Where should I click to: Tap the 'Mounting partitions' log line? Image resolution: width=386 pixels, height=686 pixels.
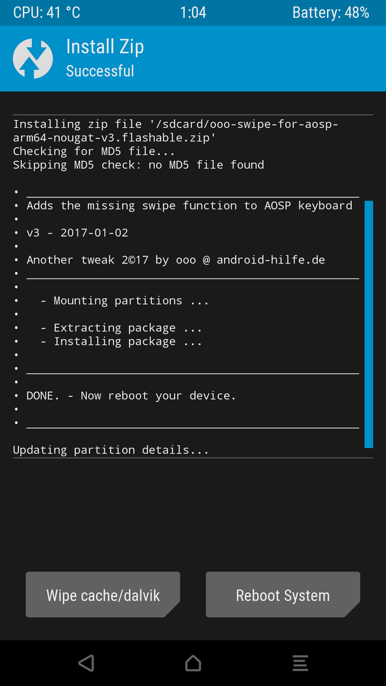124,300
